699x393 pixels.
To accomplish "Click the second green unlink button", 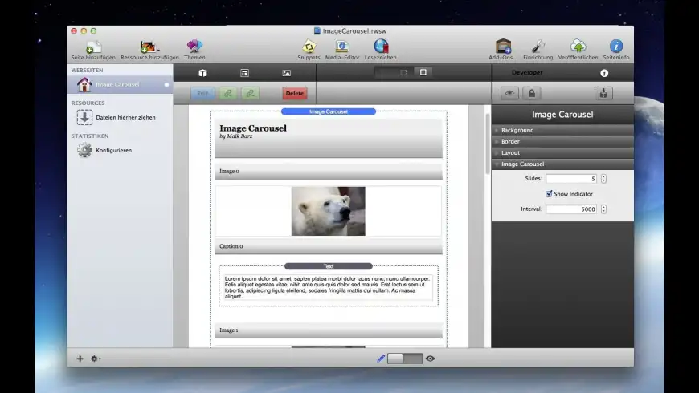I will tap(250, 94).
